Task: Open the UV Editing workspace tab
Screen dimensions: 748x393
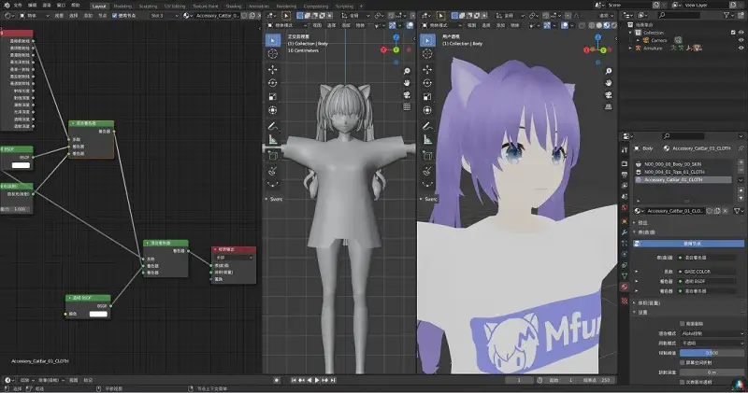Action: click(175, 7)
